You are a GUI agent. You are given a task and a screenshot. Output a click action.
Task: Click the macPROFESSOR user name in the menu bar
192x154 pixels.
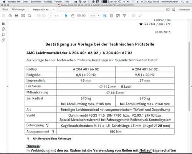pyautogui.click(x=170, y=2)
